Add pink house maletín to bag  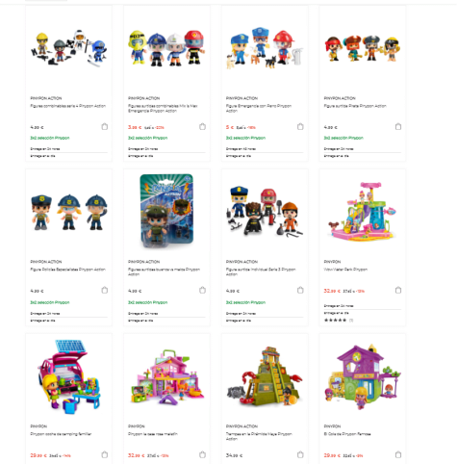tap(202, 454)
